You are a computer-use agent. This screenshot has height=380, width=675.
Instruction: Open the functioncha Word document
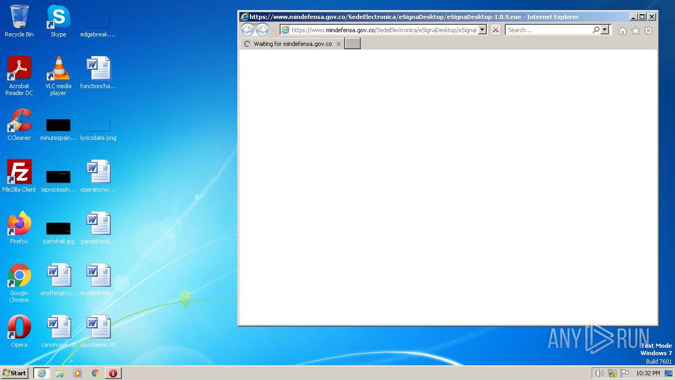pos(98,73)
